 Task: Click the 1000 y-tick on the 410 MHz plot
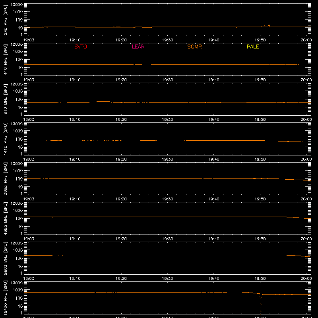[18, 52]
